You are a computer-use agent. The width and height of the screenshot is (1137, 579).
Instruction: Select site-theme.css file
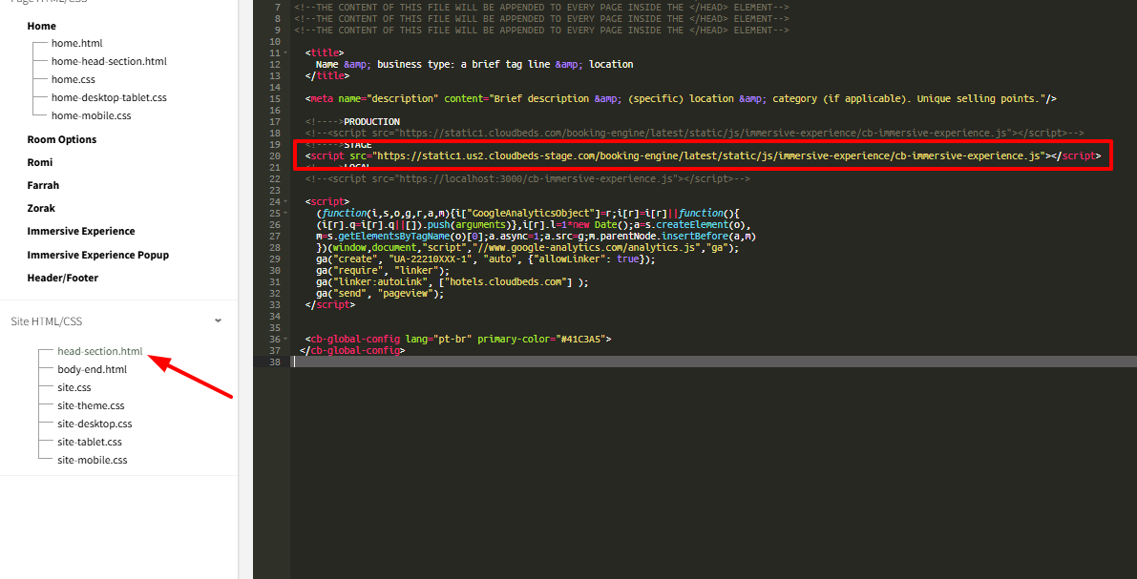coord(91,405)
